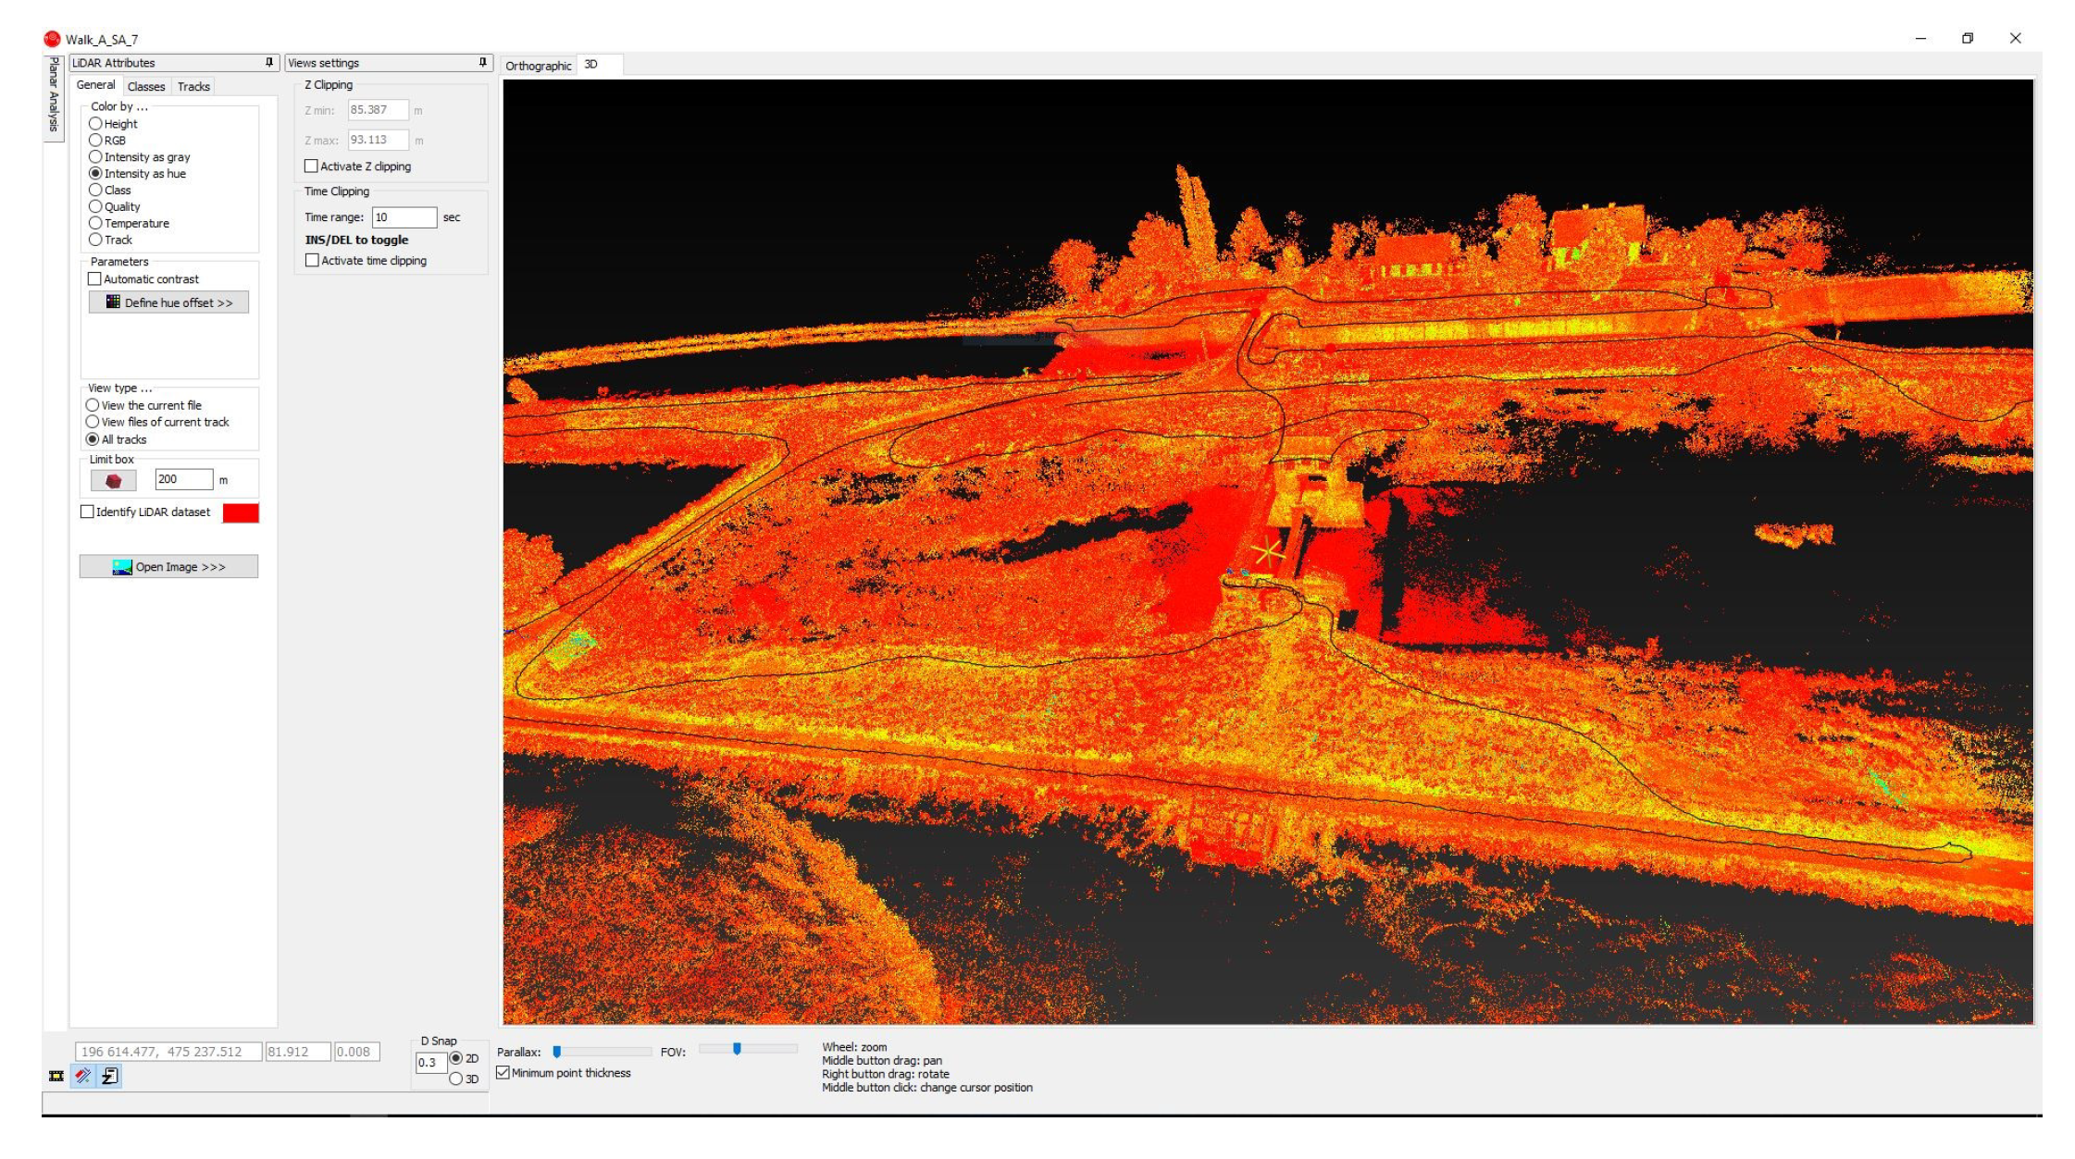Click the Z sheet icon in bottom toolbar
This screenshot has width=2075, height=1159.
(110, 1076)
